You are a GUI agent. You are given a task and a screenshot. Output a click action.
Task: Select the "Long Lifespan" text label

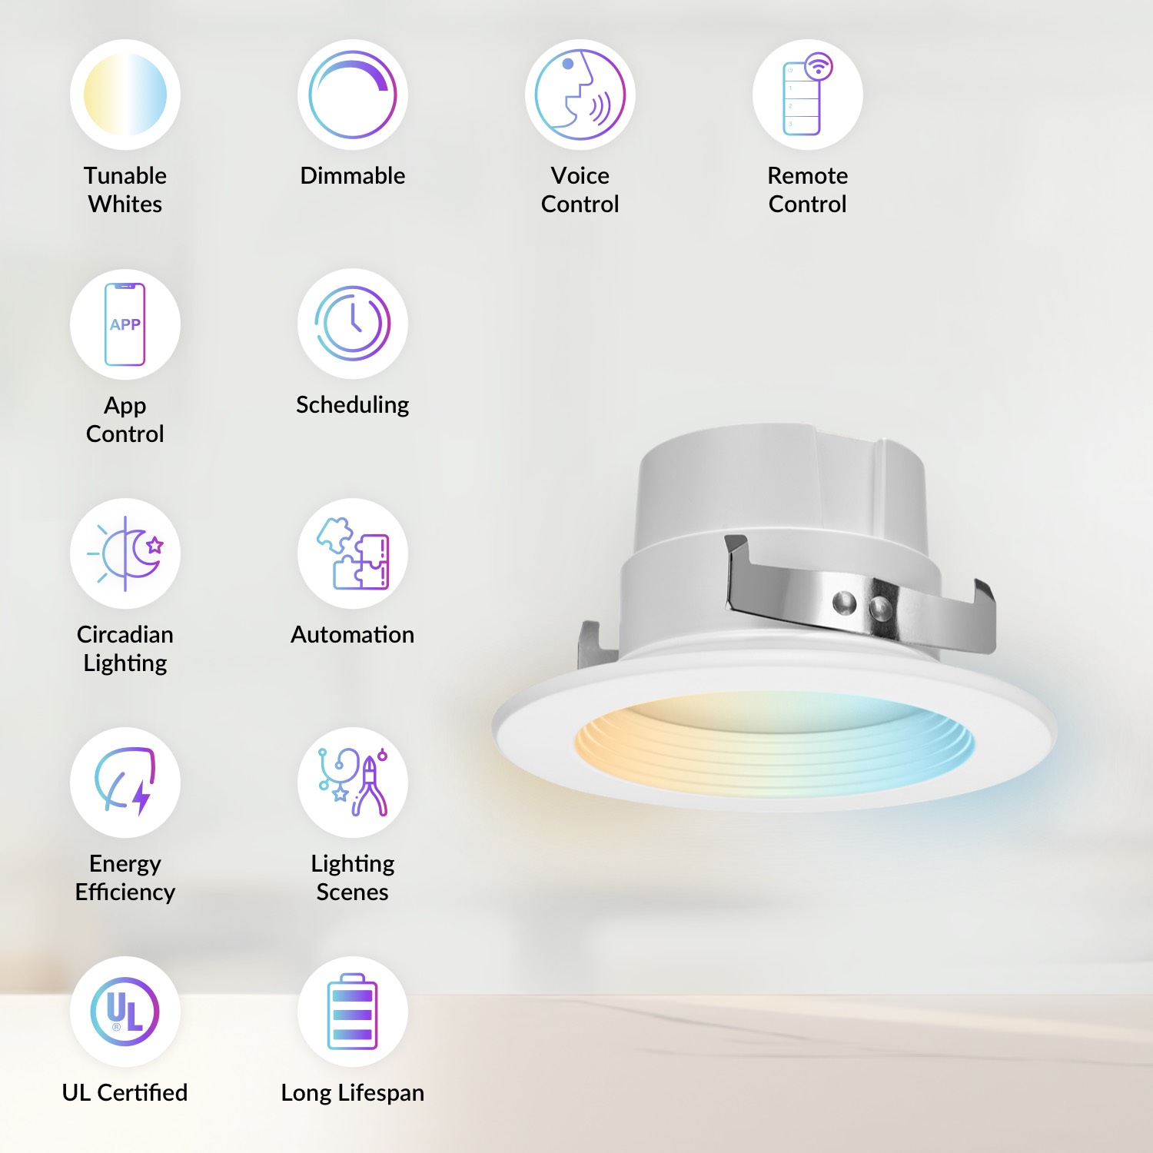coord(353,1092)
